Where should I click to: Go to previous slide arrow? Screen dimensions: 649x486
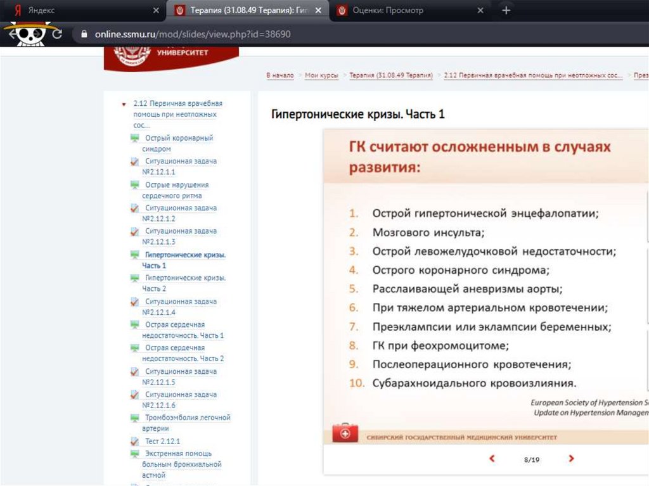(492, 458)
